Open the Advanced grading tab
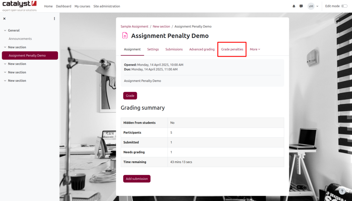Image resolution: width=352 pixels, height=201 pixels. 202,49
